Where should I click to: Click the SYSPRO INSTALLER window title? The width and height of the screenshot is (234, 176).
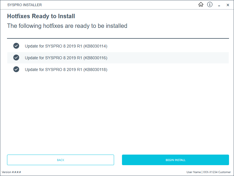pos(24,5)
